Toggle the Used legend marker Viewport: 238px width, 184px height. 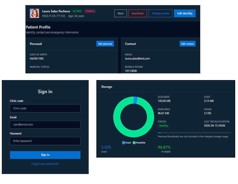pyautogui.click(x=124, y=143)
